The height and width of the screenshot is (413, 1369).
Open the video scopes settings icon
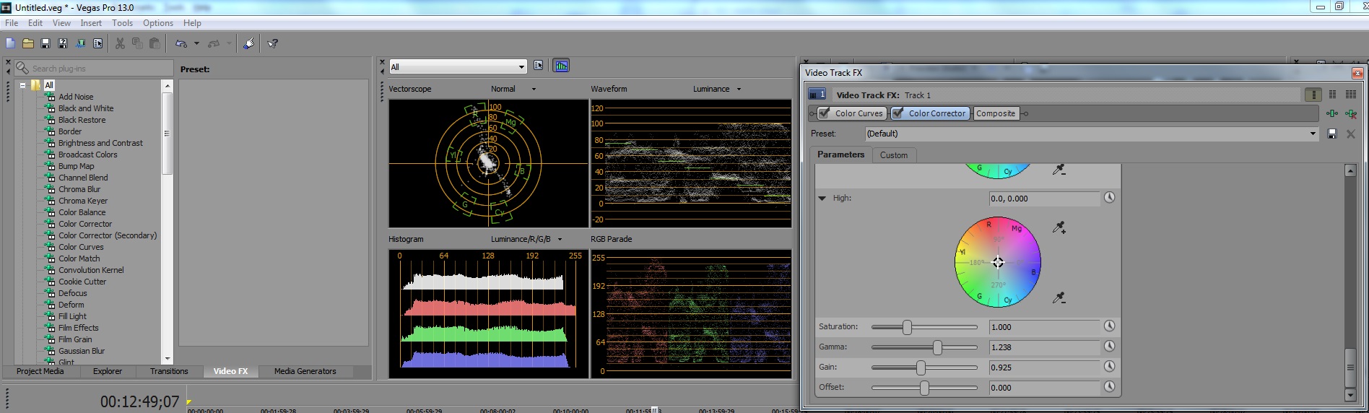coord(539,66)
